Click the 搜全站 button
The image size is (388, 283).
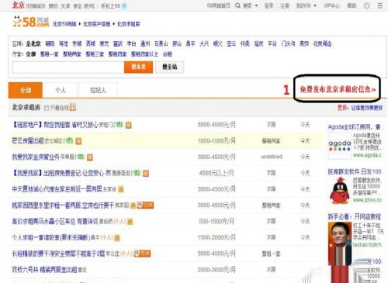click(170, 67)
